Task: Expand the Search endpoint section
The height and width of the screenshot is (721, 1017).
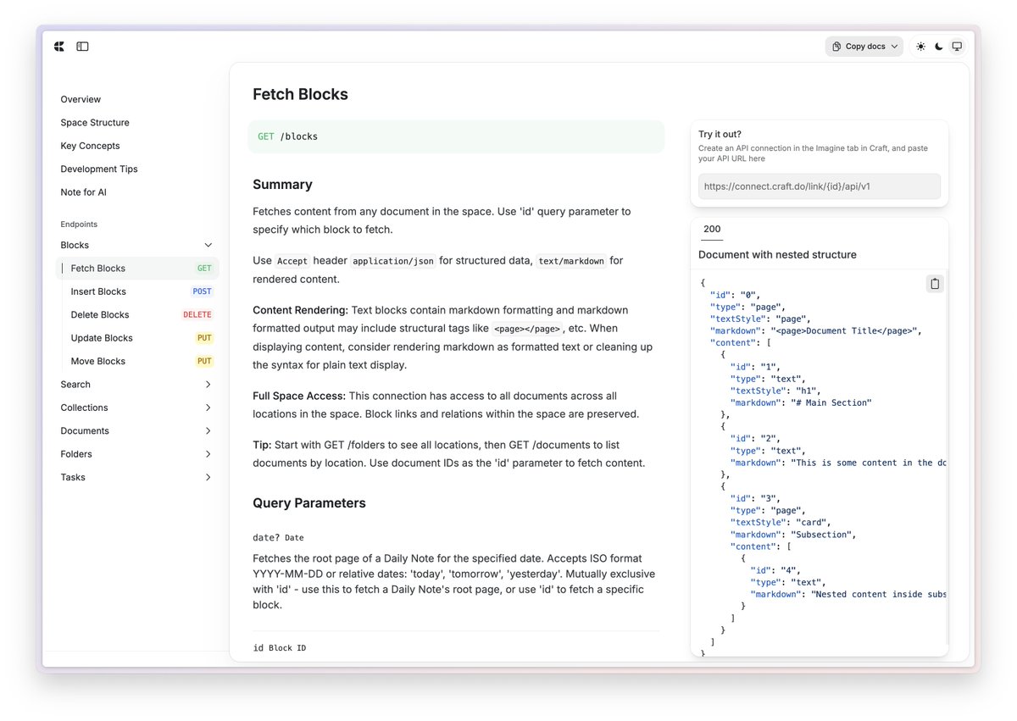Action: (208, 385)
